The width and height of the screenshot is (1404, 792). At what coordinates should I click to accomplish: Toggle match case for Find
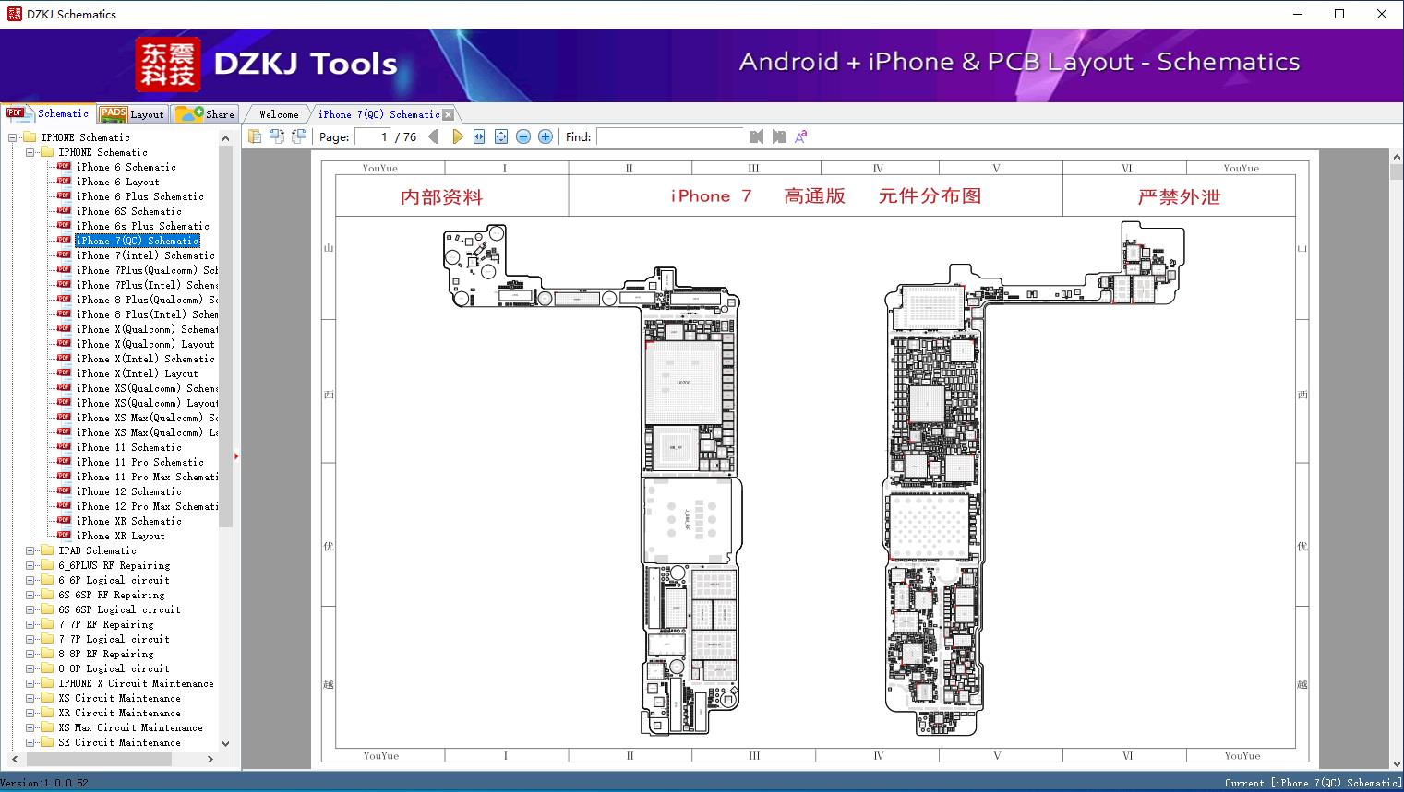tap(801, 136)
